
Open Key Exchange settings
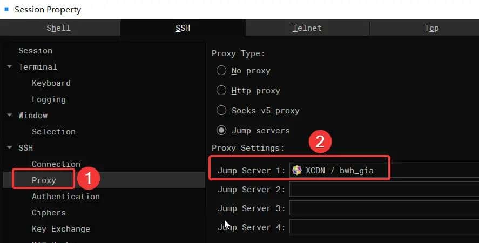click(60, 229)
